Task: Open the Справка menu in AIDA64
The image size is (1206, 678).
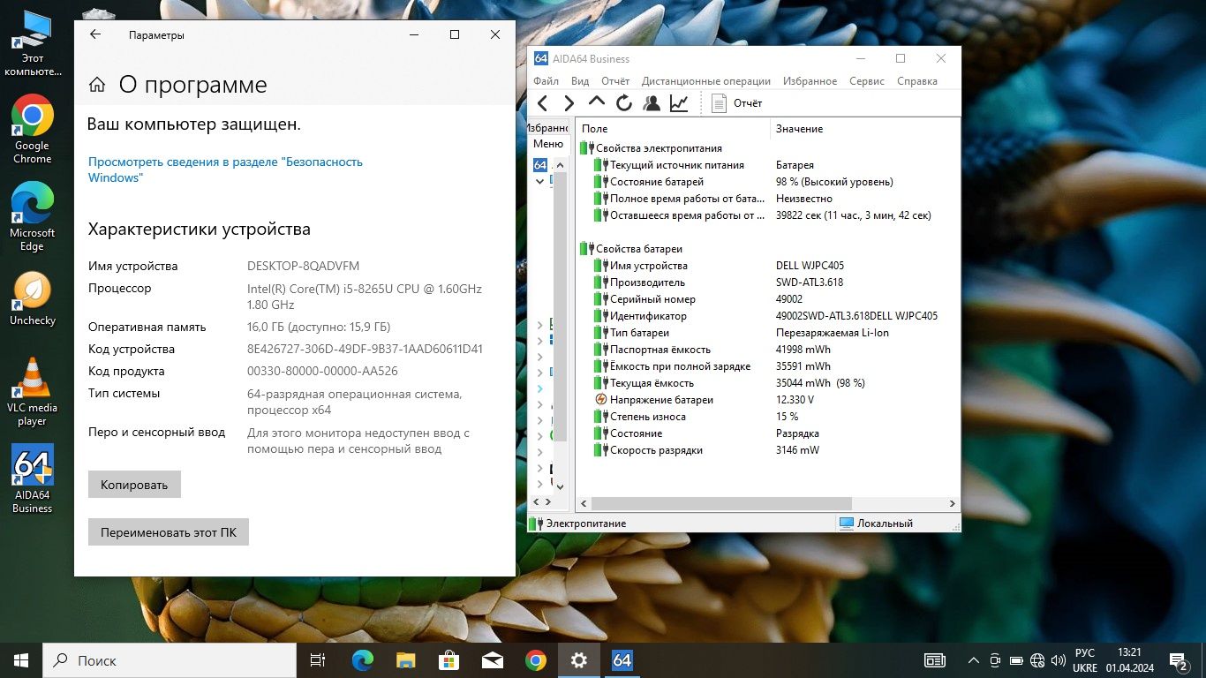Action: 916,80
